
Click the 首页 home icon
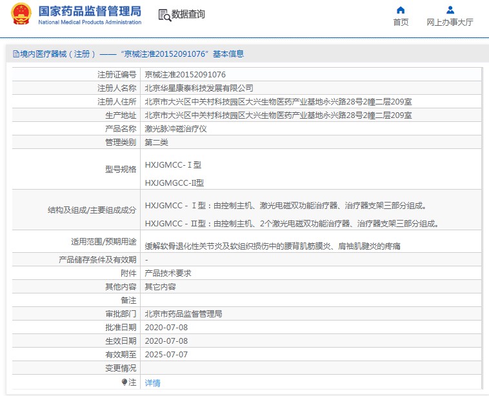tap(401, 10)
